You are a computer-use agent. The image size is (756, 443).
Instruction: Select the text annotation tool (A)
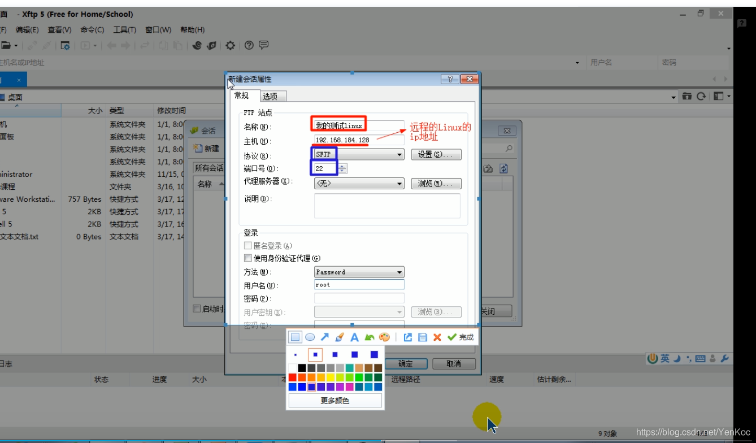pos(354,337)
